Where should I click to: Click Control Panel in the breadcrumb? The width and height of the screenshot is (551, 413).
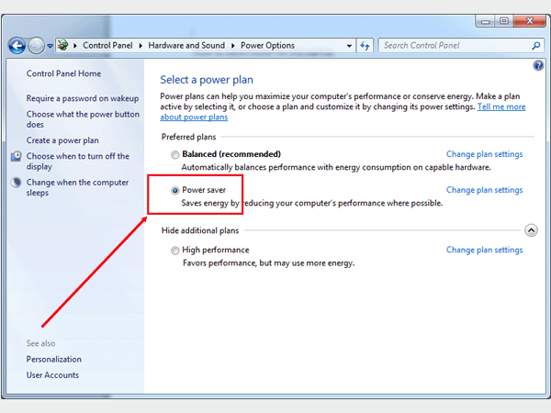[x=107, y=46]
